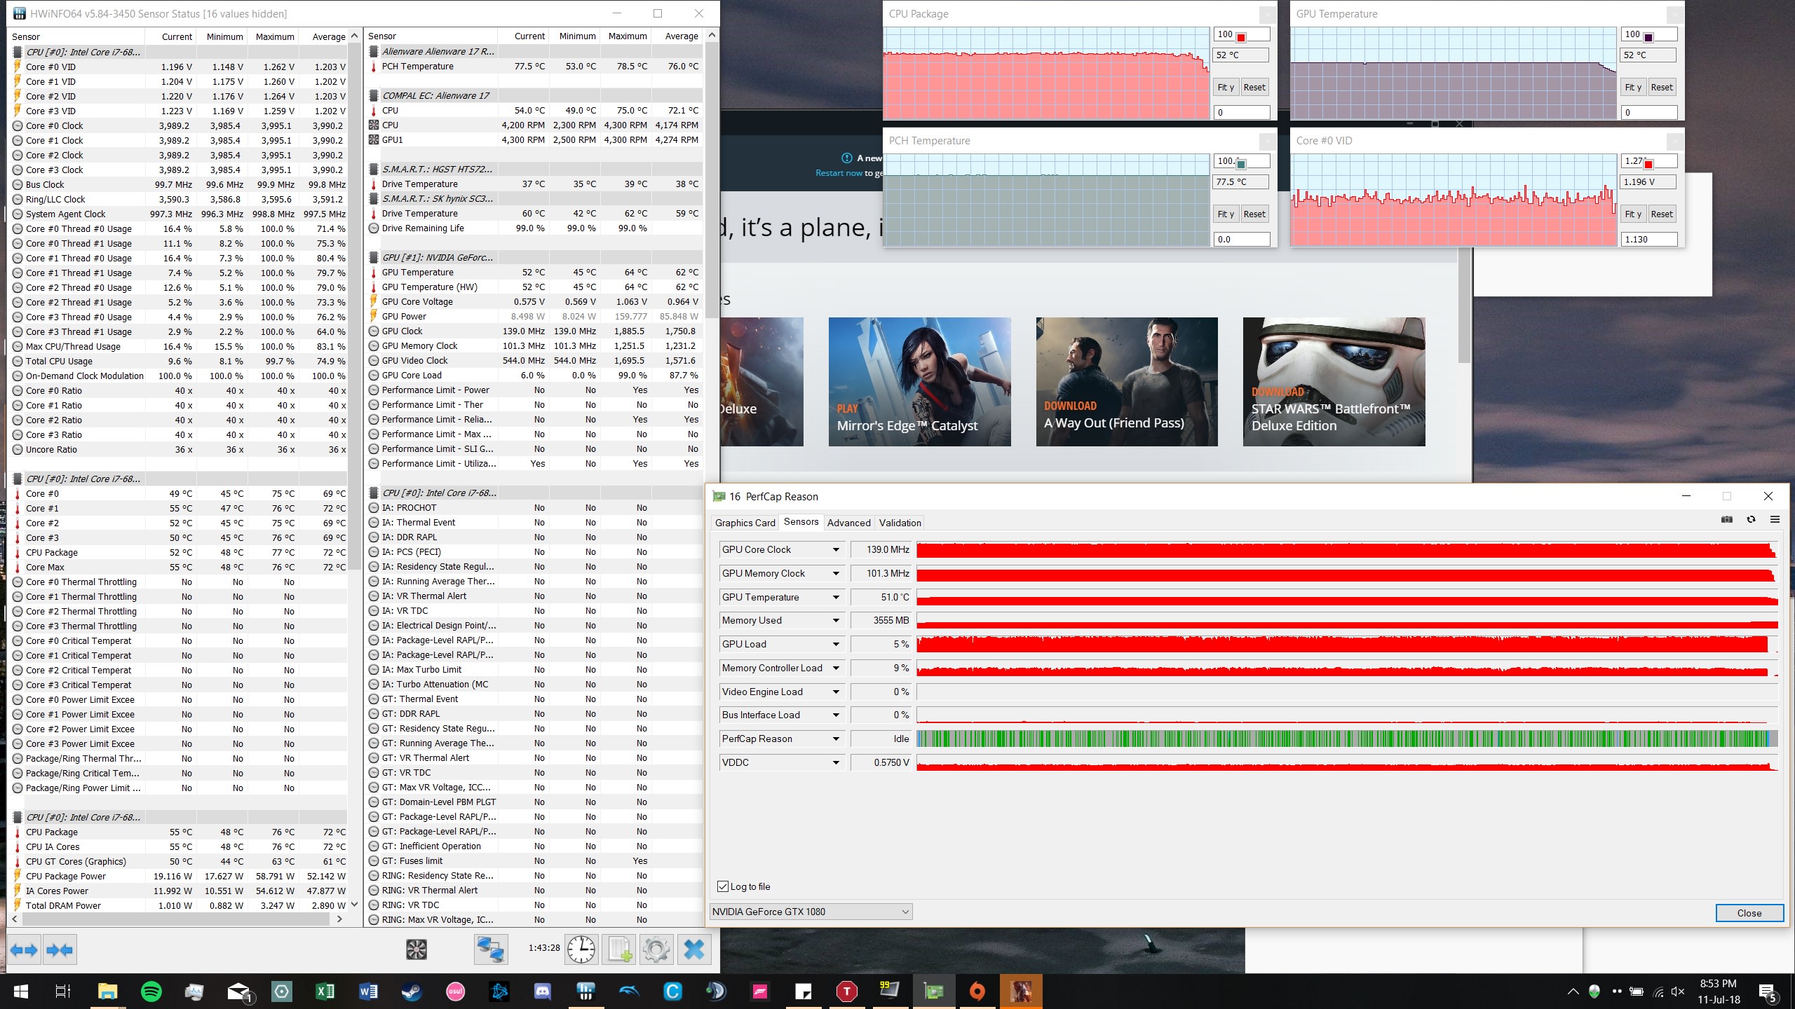Open Battle.net from the taskbar
The width and height of the screenshot is (1795, 1009).
click(499, 991)
